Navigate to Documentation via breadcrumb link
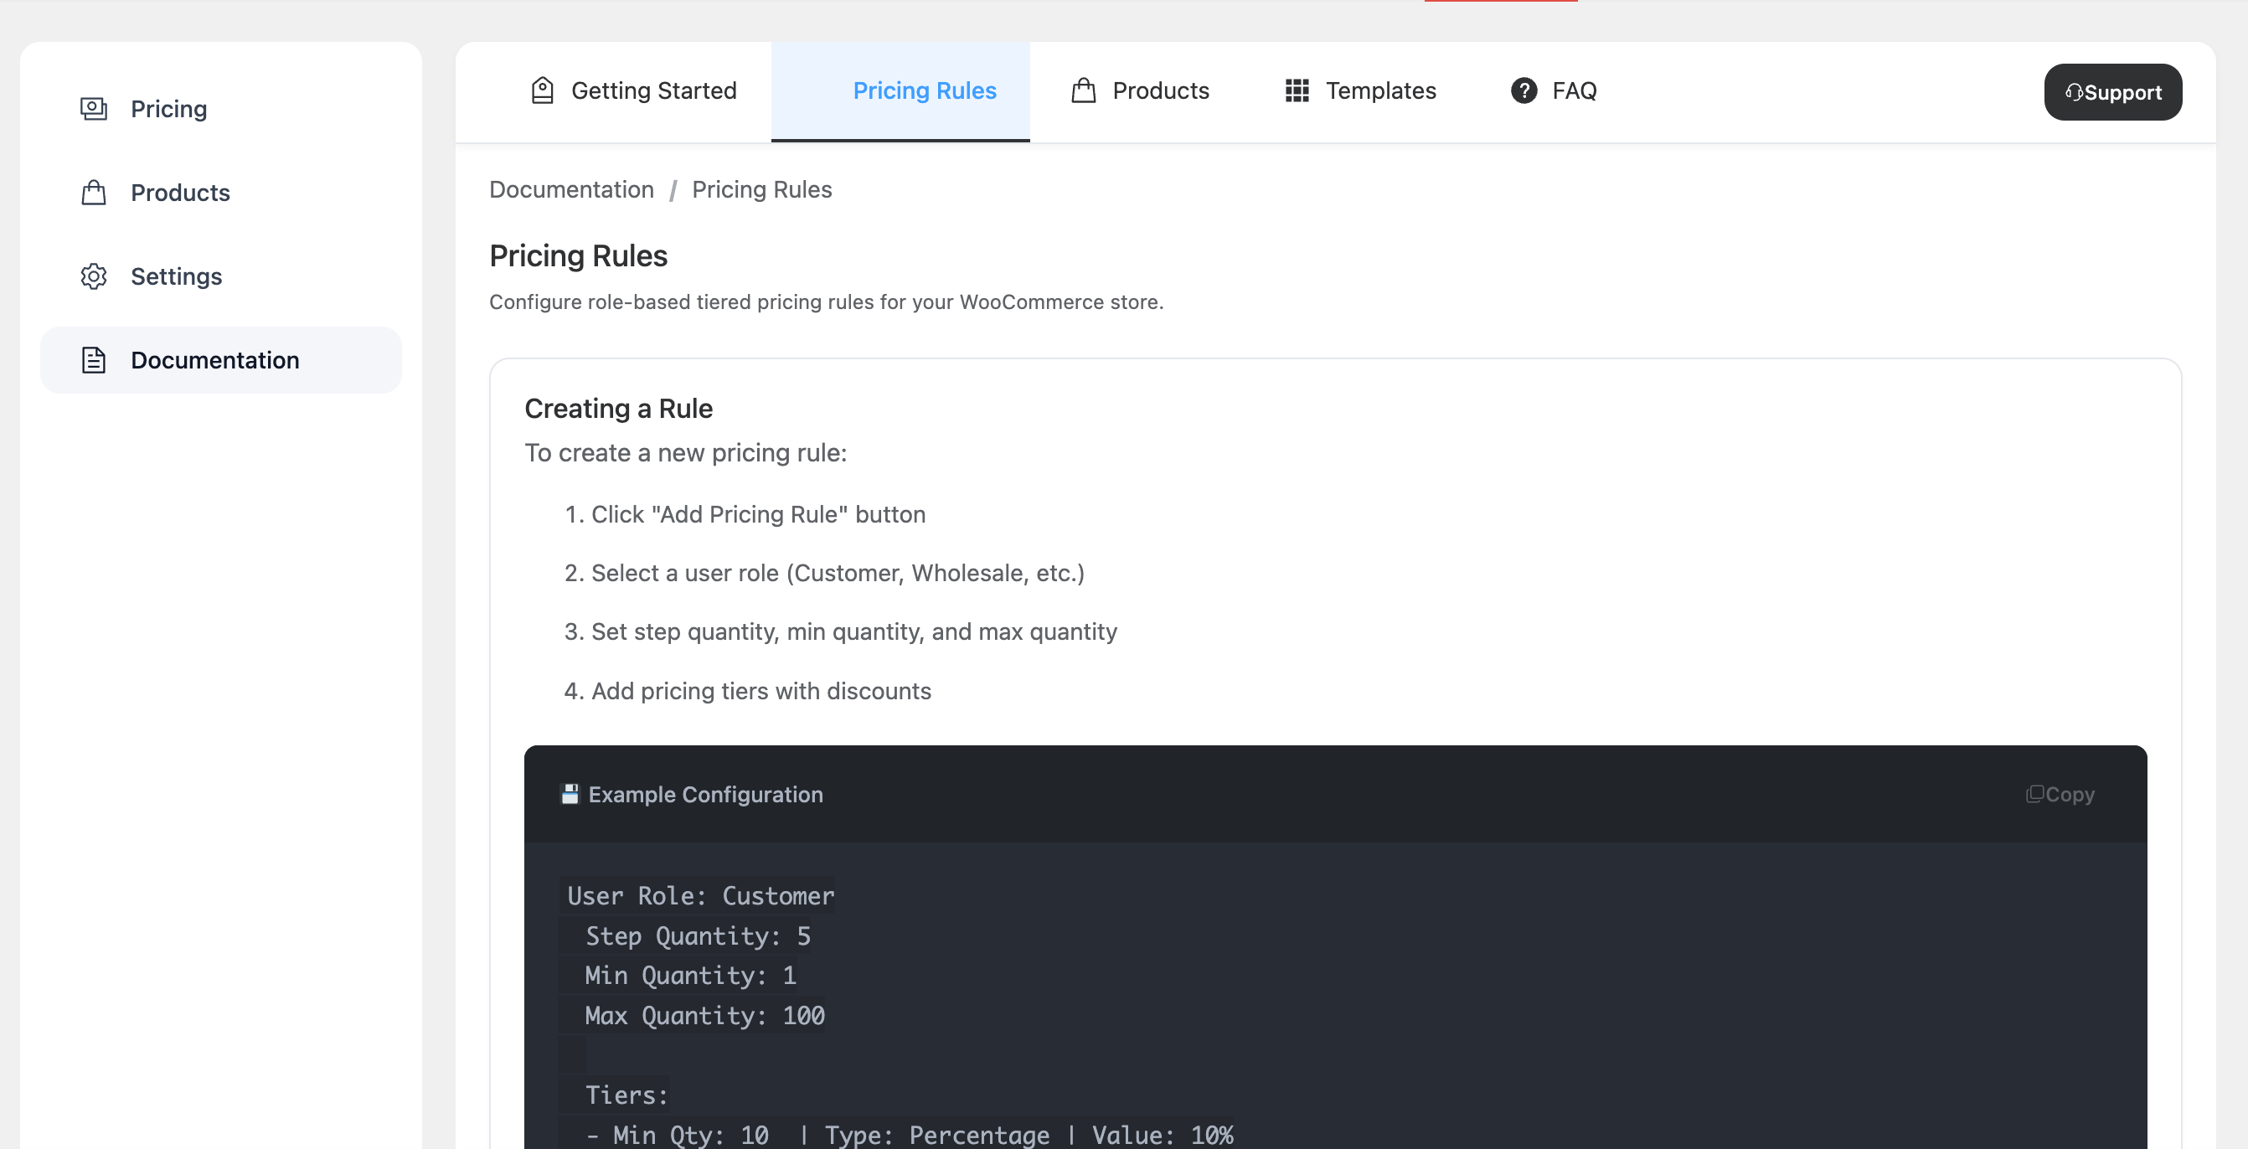2248x1149 pixels. pos(571,189)
